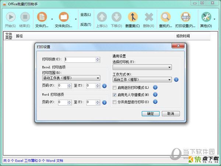The width and height of the screenshot is (221, 166).
Task: Click the 文件类型 column header
Action: [8, 36]
